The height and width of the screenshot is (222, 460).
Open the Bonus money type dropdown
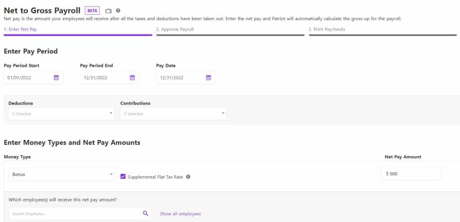click(61, 174)
